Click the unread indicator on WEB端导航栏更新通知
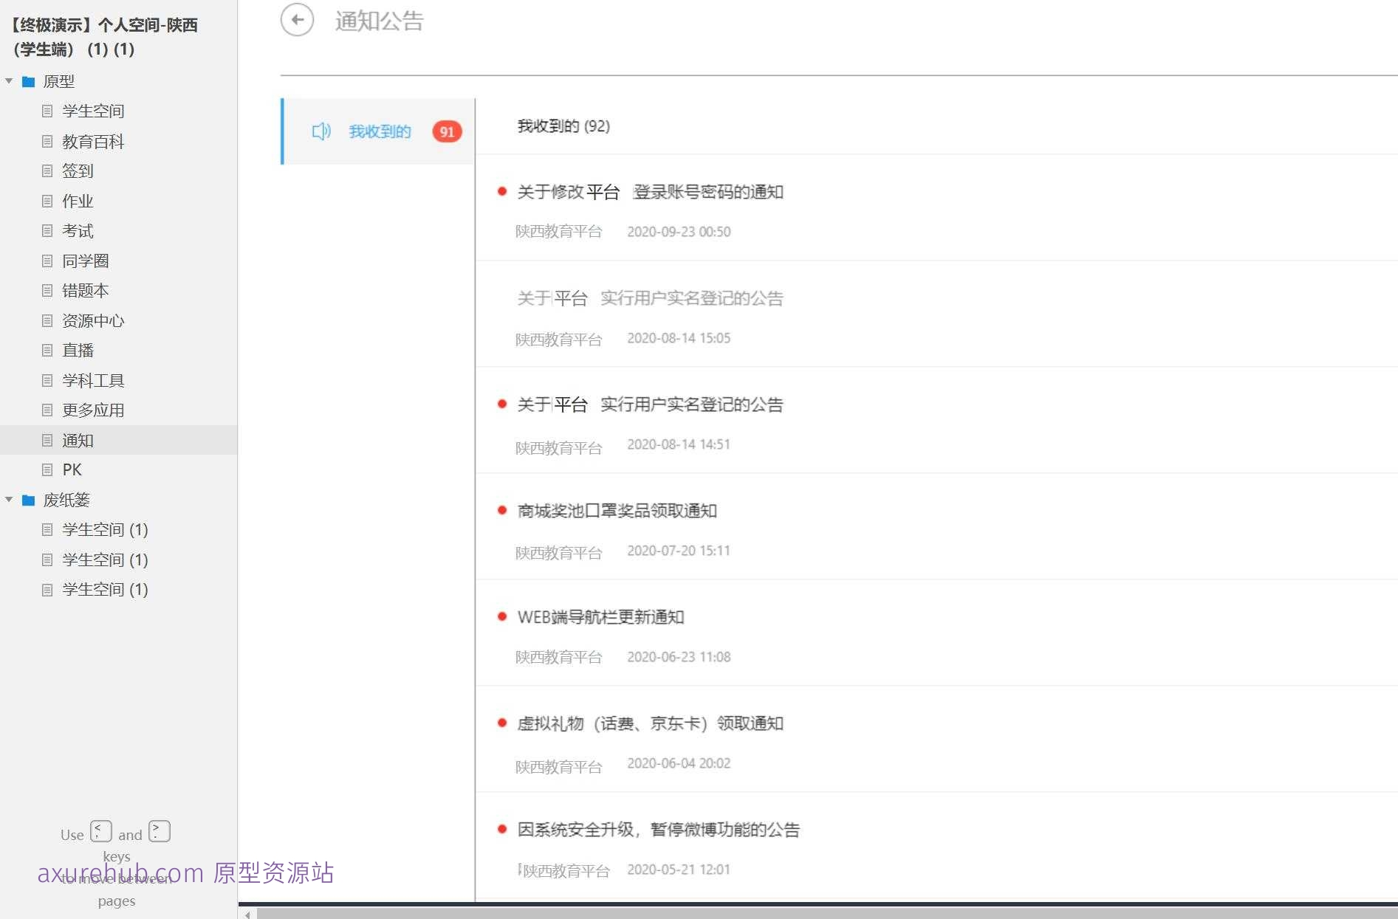The height and width of the screenshot is (919, 1398). click(x=501, y=617)
